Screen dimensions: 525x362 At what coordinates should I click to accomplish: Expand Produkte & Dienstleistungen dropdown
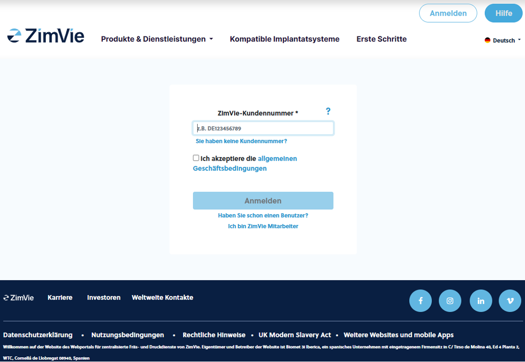click(x=157, y=39)
